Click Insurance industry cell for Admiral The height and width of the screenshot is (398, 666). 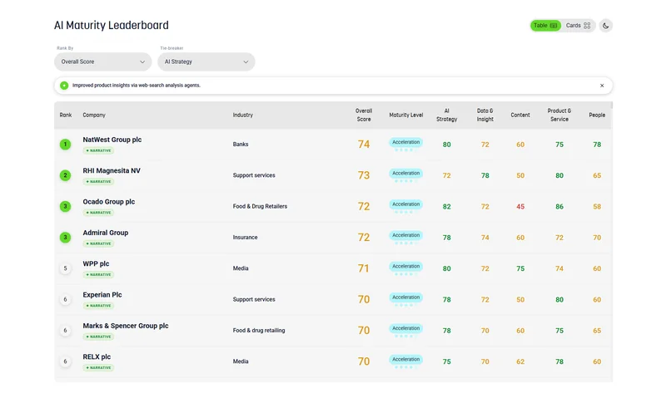245,238
